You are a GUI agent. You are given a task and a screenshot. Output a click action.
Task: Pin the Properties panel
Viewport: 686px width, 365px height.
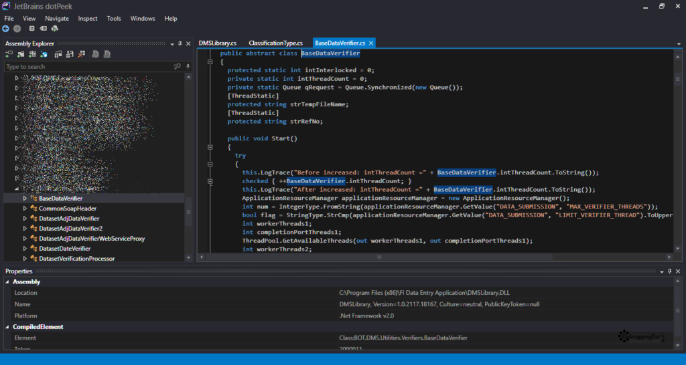point(669,271)
